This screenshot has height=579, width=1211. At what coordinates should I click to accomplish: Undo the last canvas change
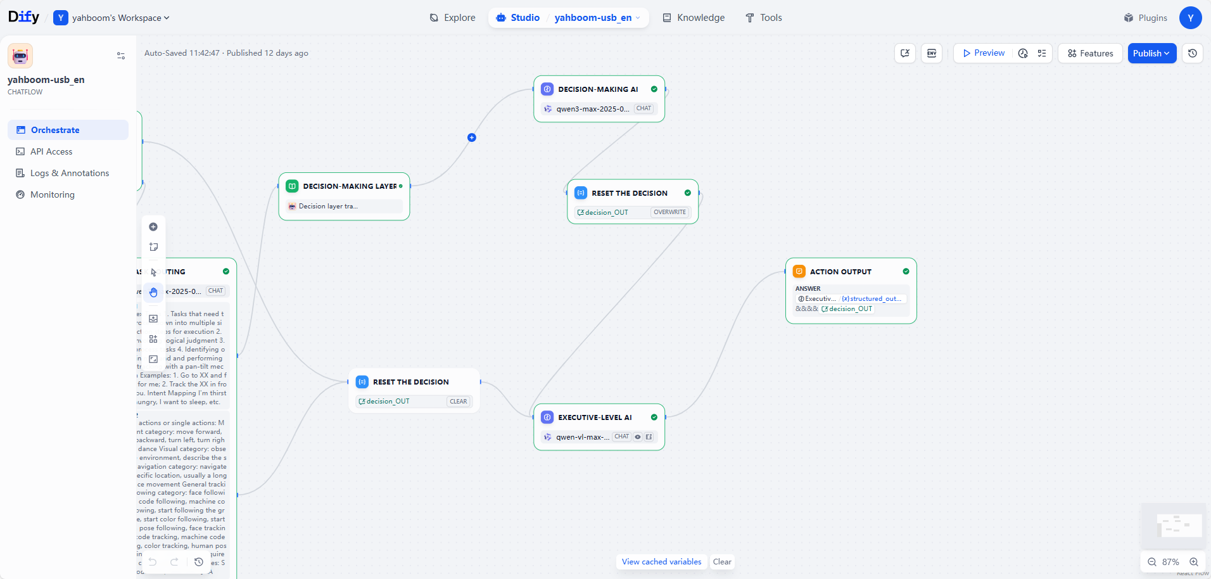point(153,562)
